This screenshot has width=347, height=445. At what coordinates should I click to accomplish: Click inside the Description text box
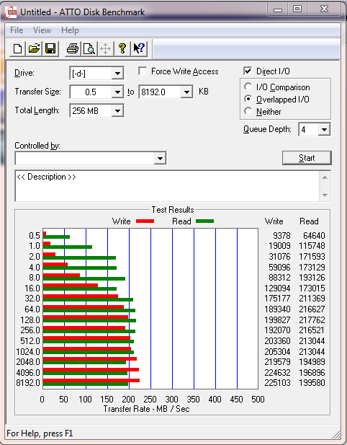167,186
